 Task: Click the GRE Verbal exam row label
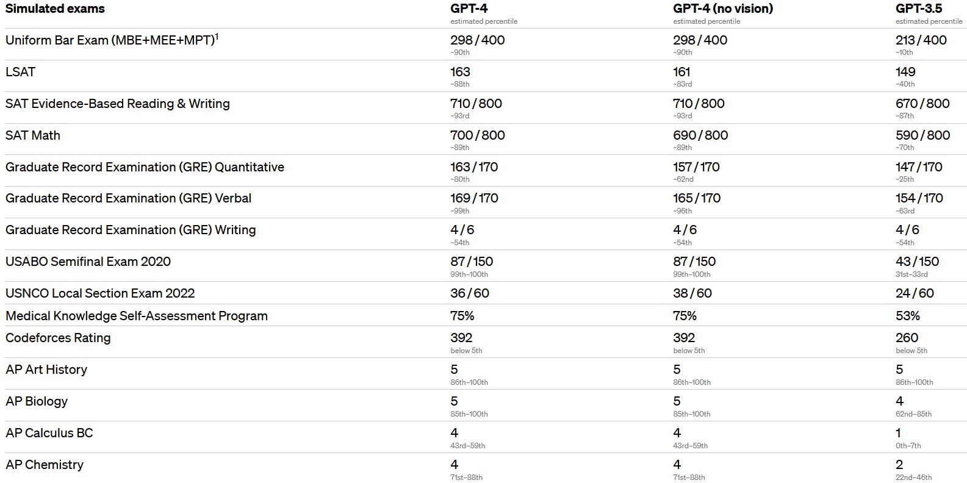coord(128,198)
